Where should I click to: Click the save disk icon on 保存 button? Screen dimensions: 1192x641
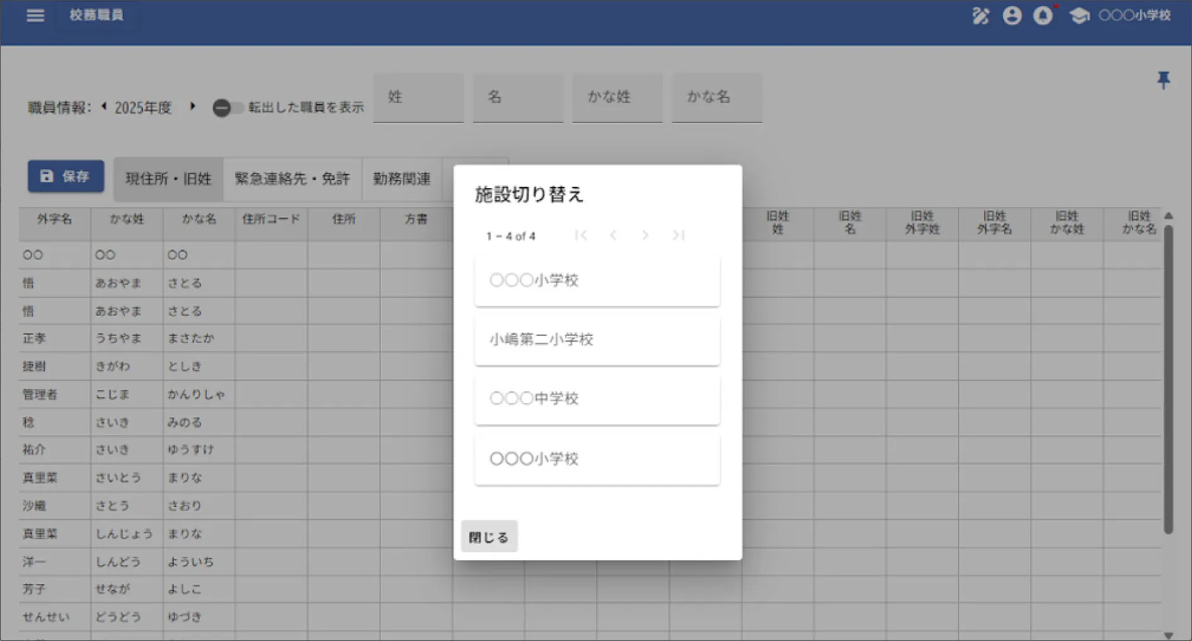[x=47, y=176]
